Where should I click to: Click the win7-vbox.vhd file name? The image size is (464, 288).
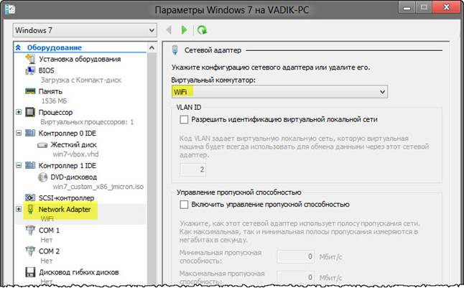tap(75, 154)
